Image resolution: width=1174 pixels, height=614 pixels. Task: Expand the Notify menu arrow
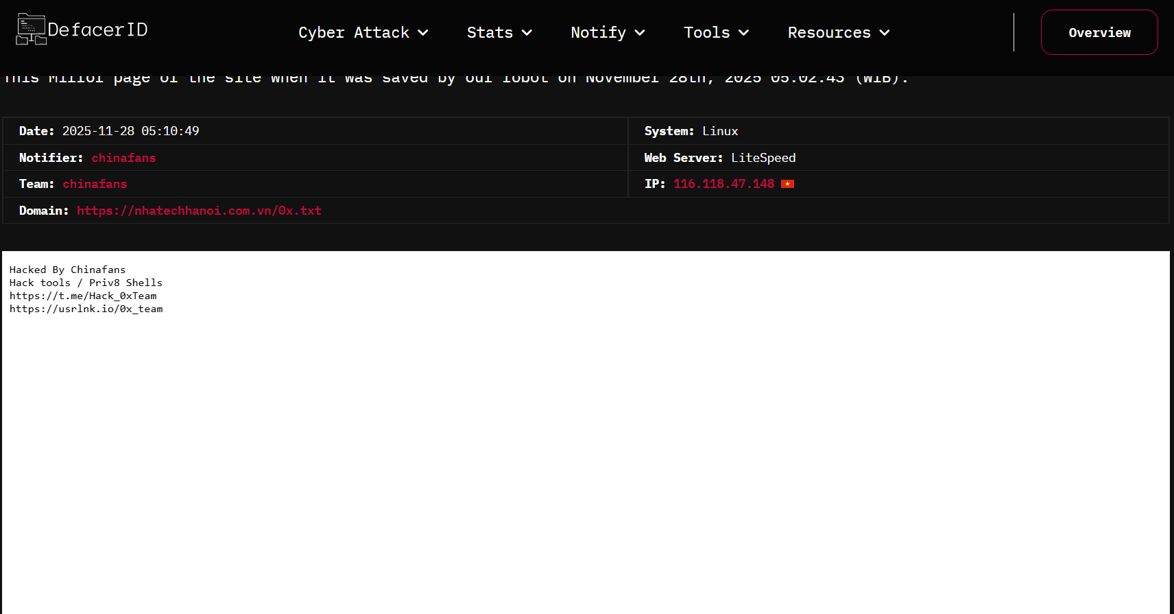pos(640,33)
